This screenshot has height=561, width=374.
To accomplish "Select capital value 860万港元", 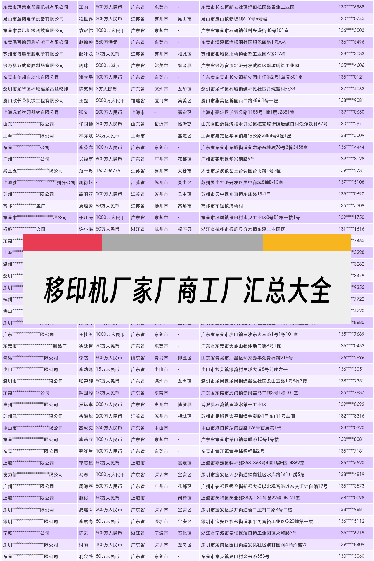I will [107, 42].
